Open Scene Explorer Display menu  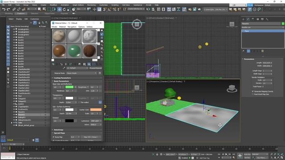pos(19,19)
